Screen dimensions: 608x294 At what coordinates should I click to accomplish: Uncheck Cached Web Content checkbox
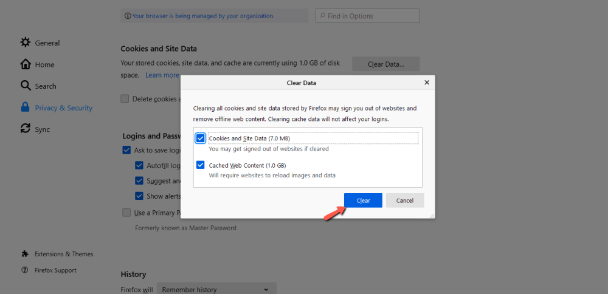[201, 165]
